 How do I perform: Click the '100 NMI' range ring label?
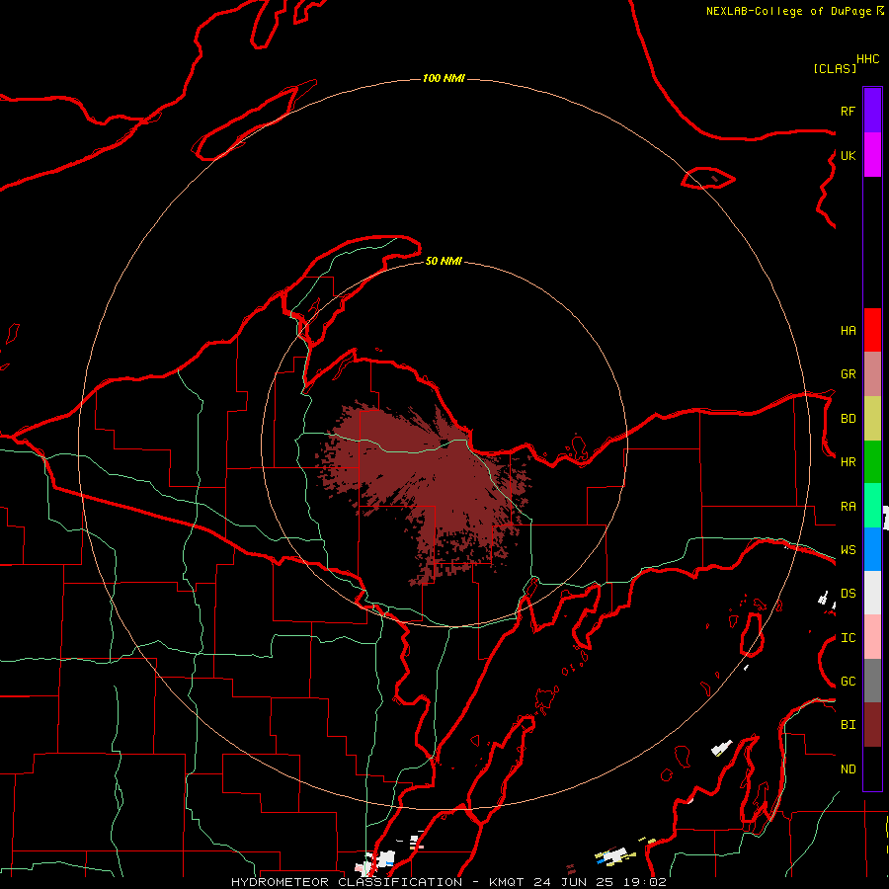(x=444, y=78)
